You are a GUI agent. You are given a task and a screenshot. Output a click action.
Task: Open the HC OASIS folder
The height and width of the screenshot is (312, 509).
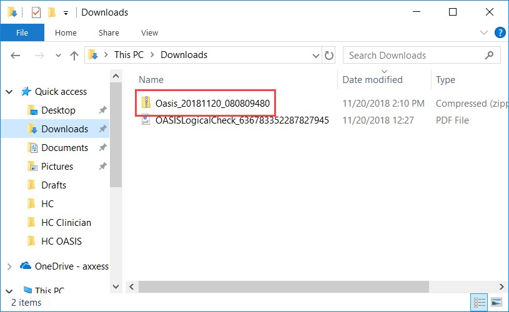click(61, 241)
